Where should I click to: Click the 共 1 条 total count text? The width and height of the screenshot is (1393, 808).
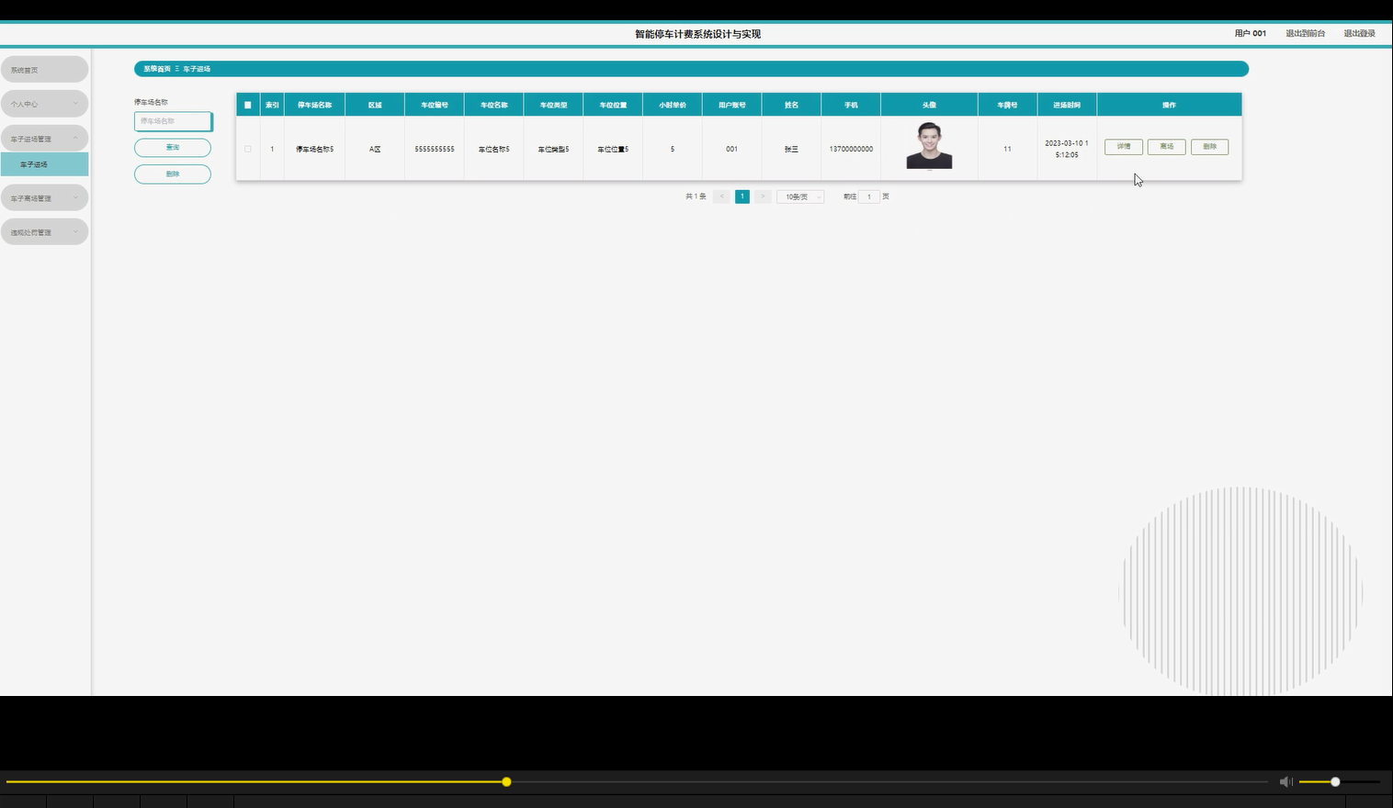coord(696,196)
